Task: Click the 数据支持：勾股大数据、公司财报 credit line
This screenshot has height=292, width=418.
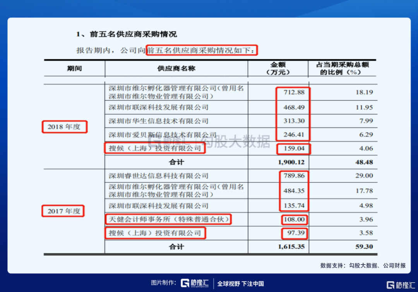Action: pos(363,265)
